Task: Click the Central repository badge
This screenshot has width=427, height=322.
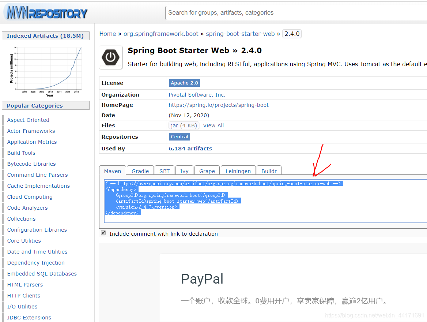Action: point(180,136)
